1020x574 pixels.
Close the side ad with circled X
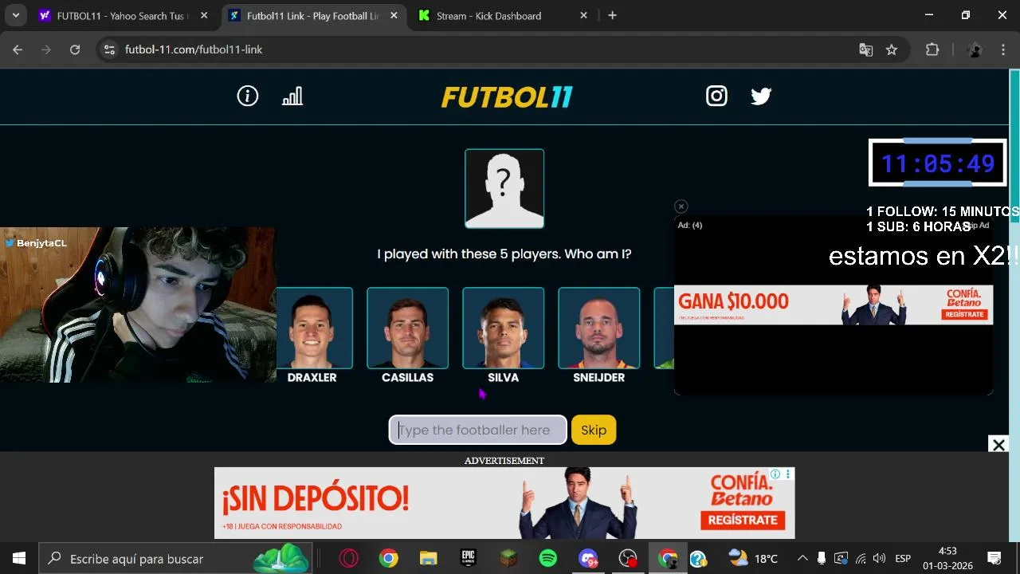[681, 206]
